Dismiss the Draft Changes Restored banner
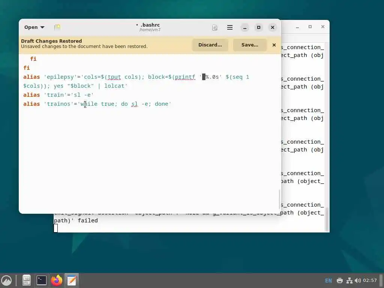This screenshot has width=384, height=288. pyautogui.click(x=274, y=45)
